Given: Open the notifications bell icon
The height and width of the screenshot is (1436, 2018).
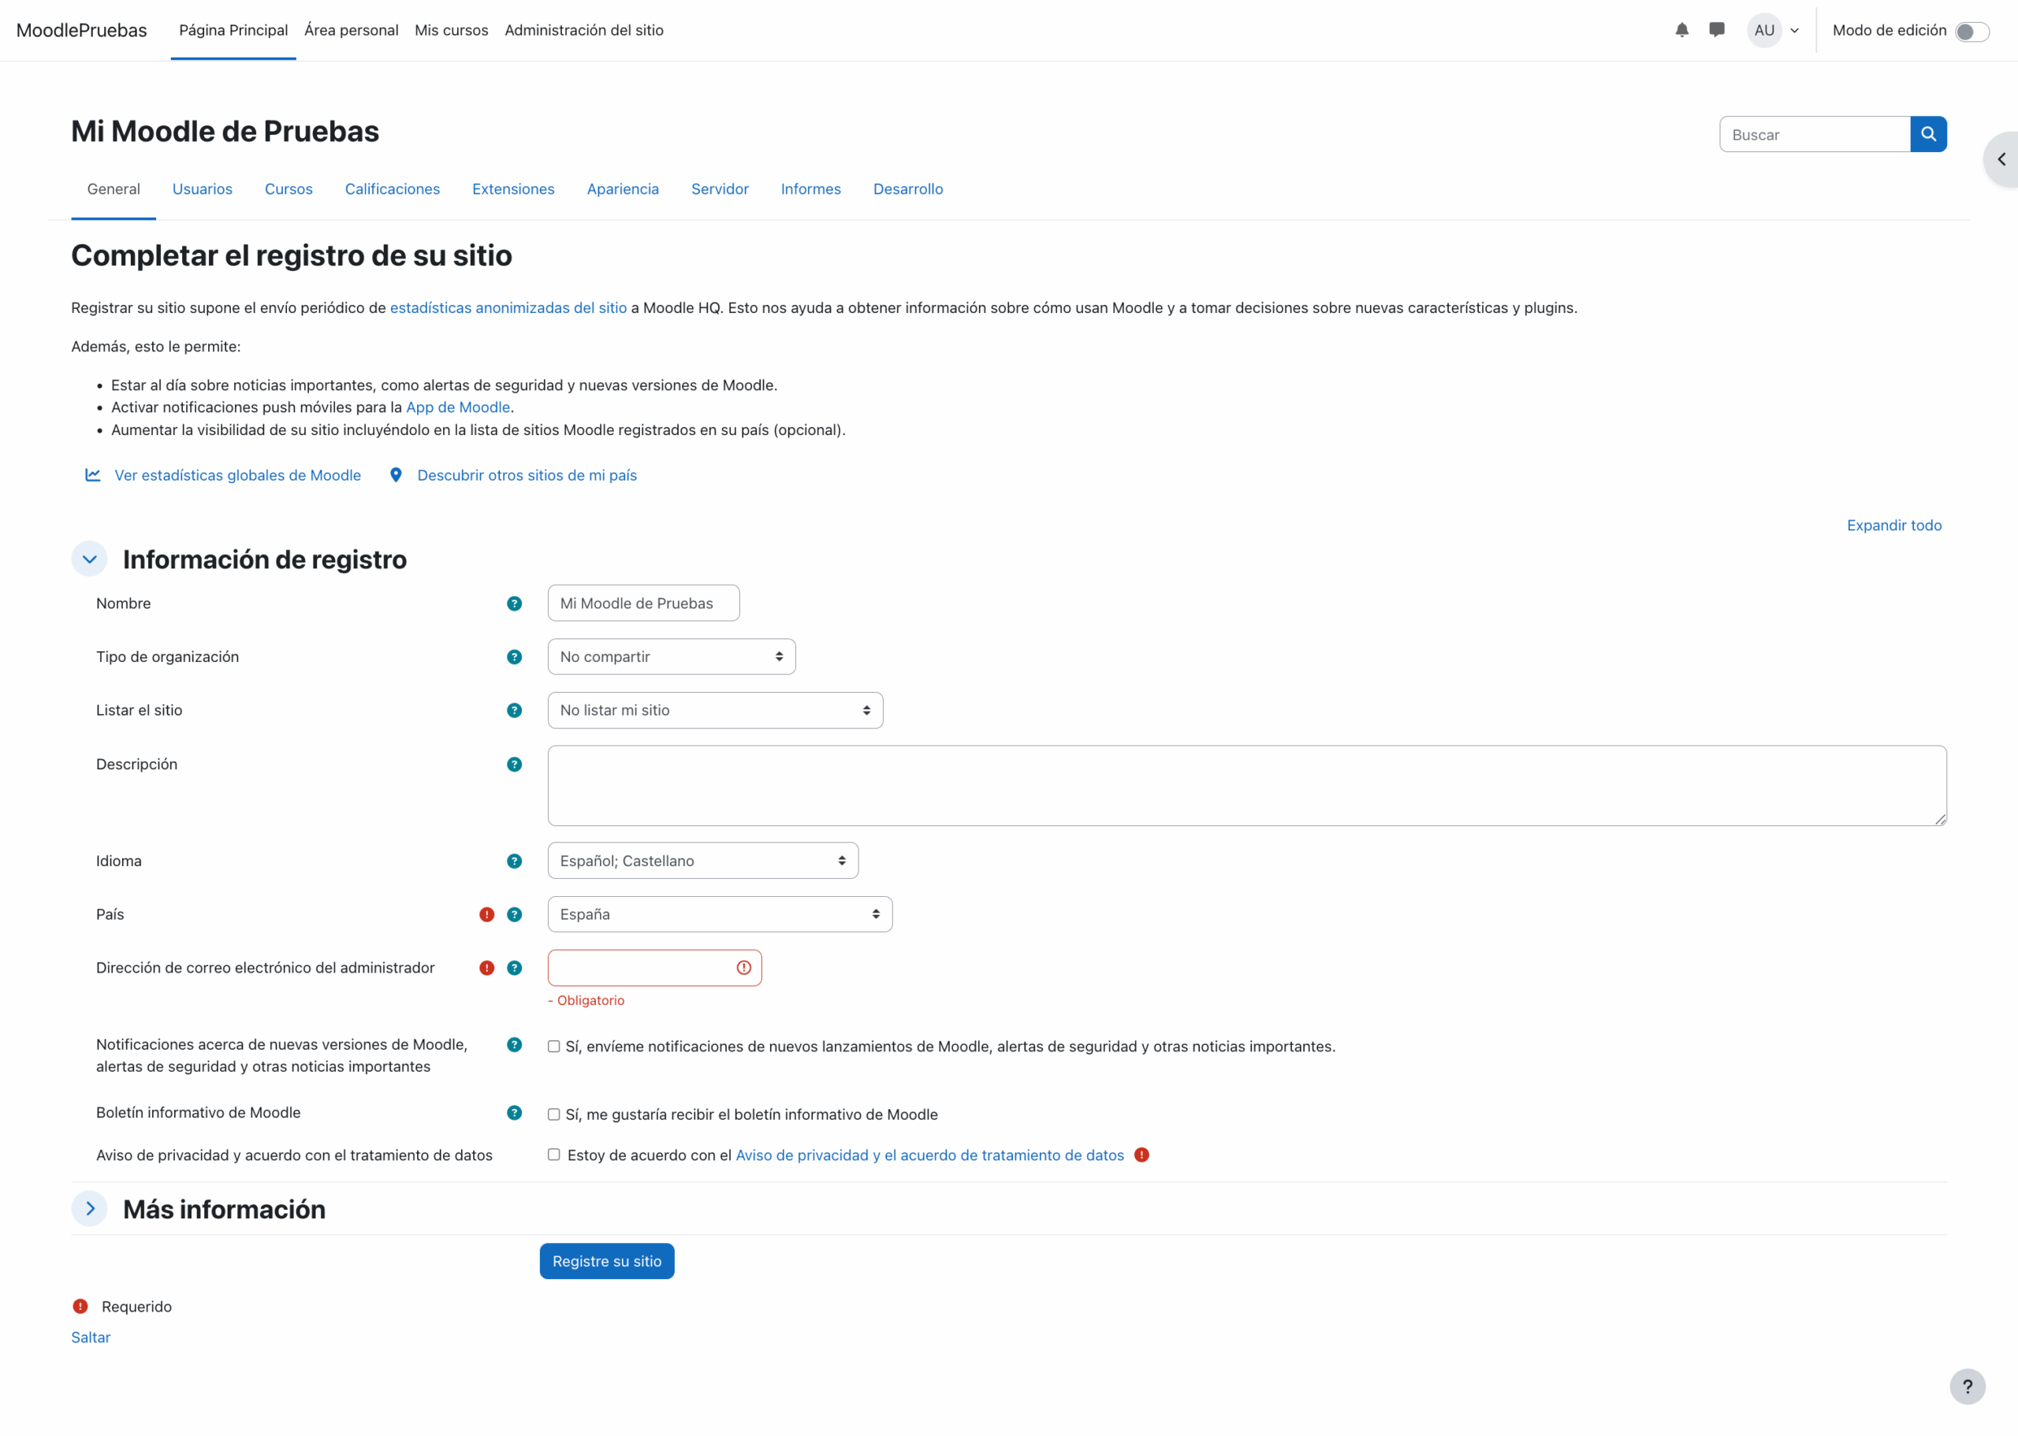Looking at the screenshot, I should tap(1681, 30).
